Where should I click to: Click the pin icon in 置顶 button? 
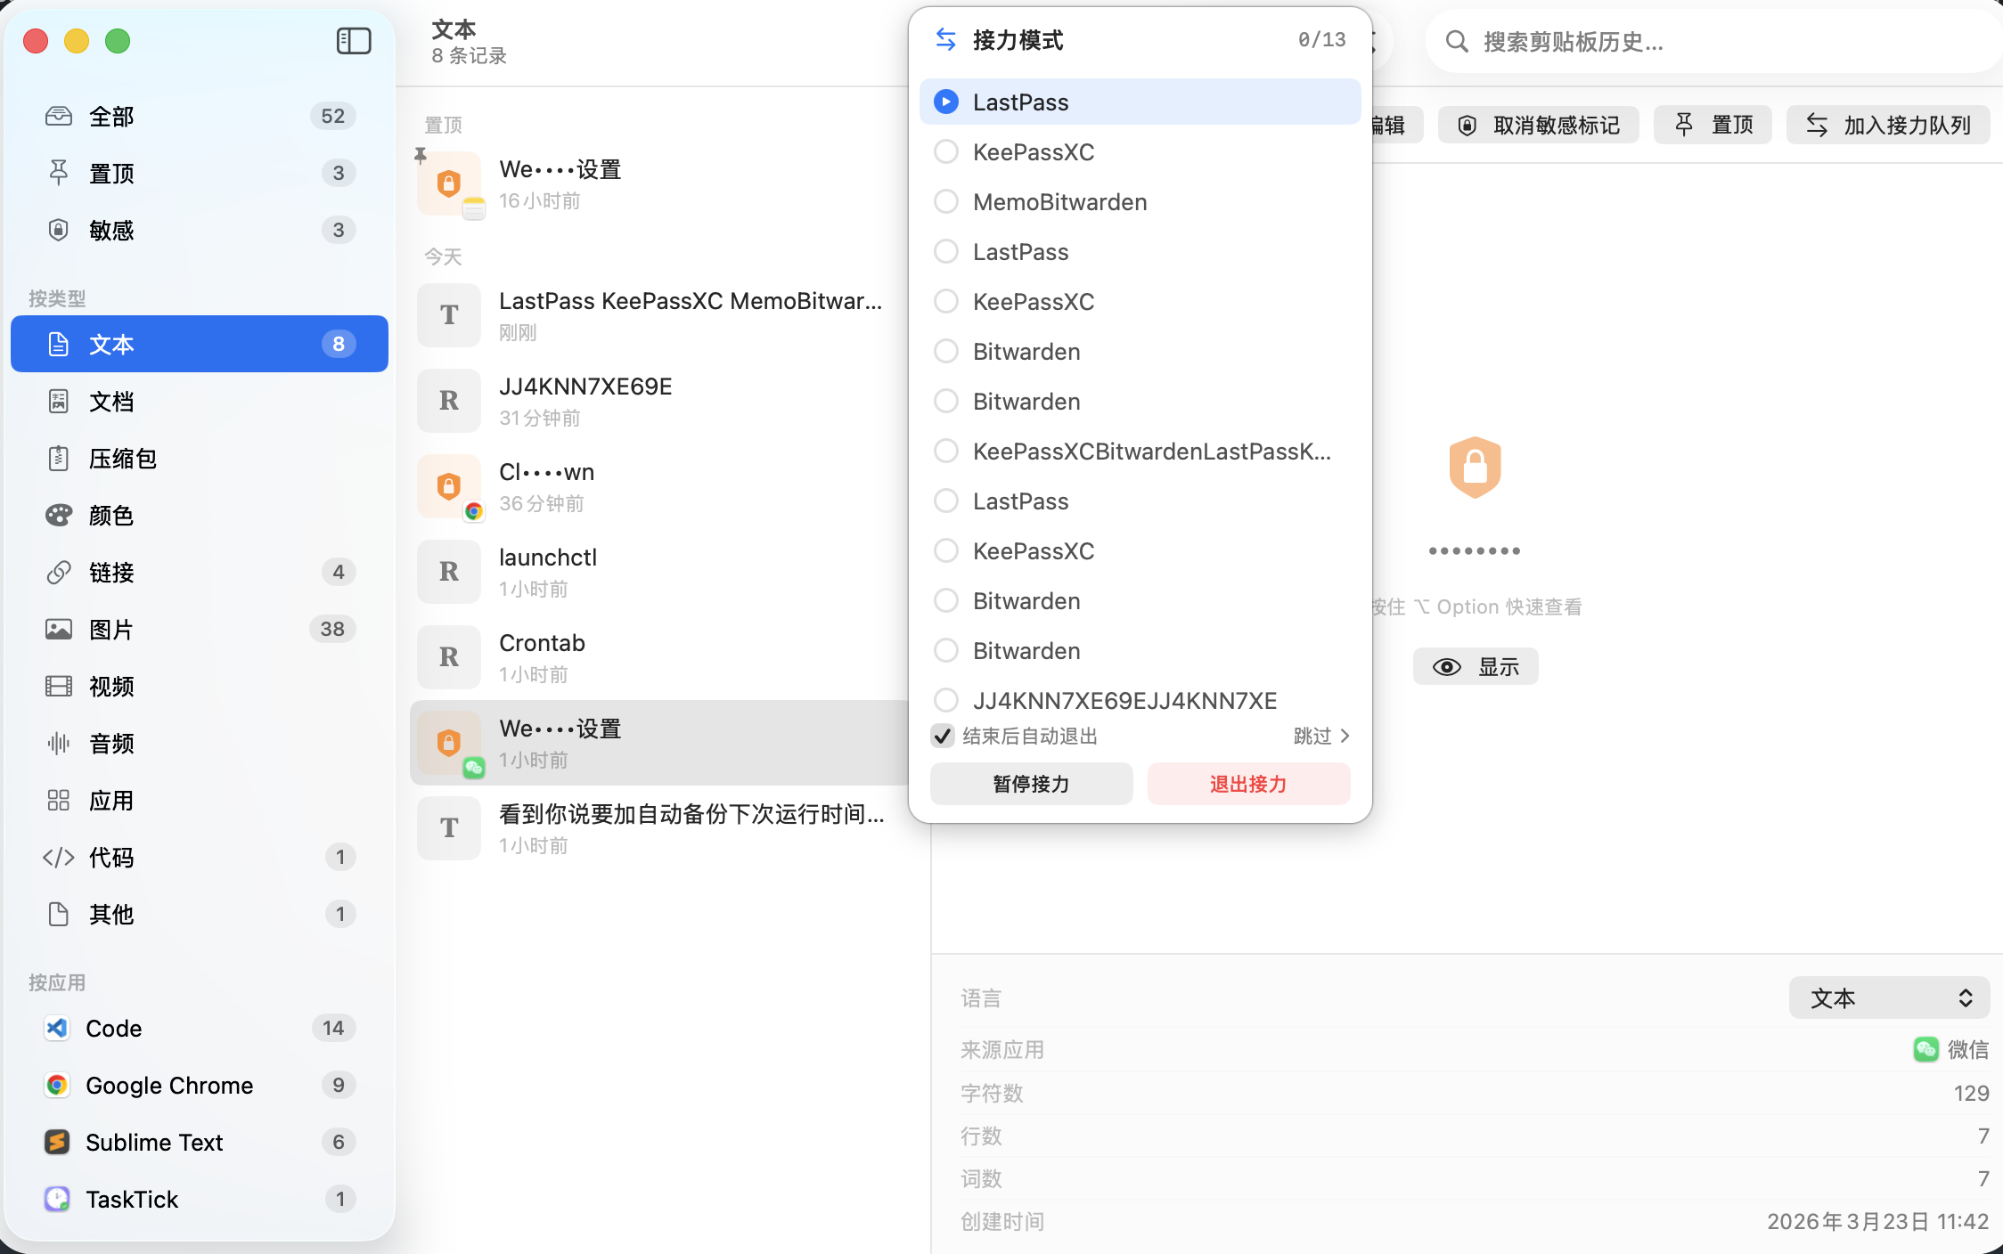(x=1683, y=125)
